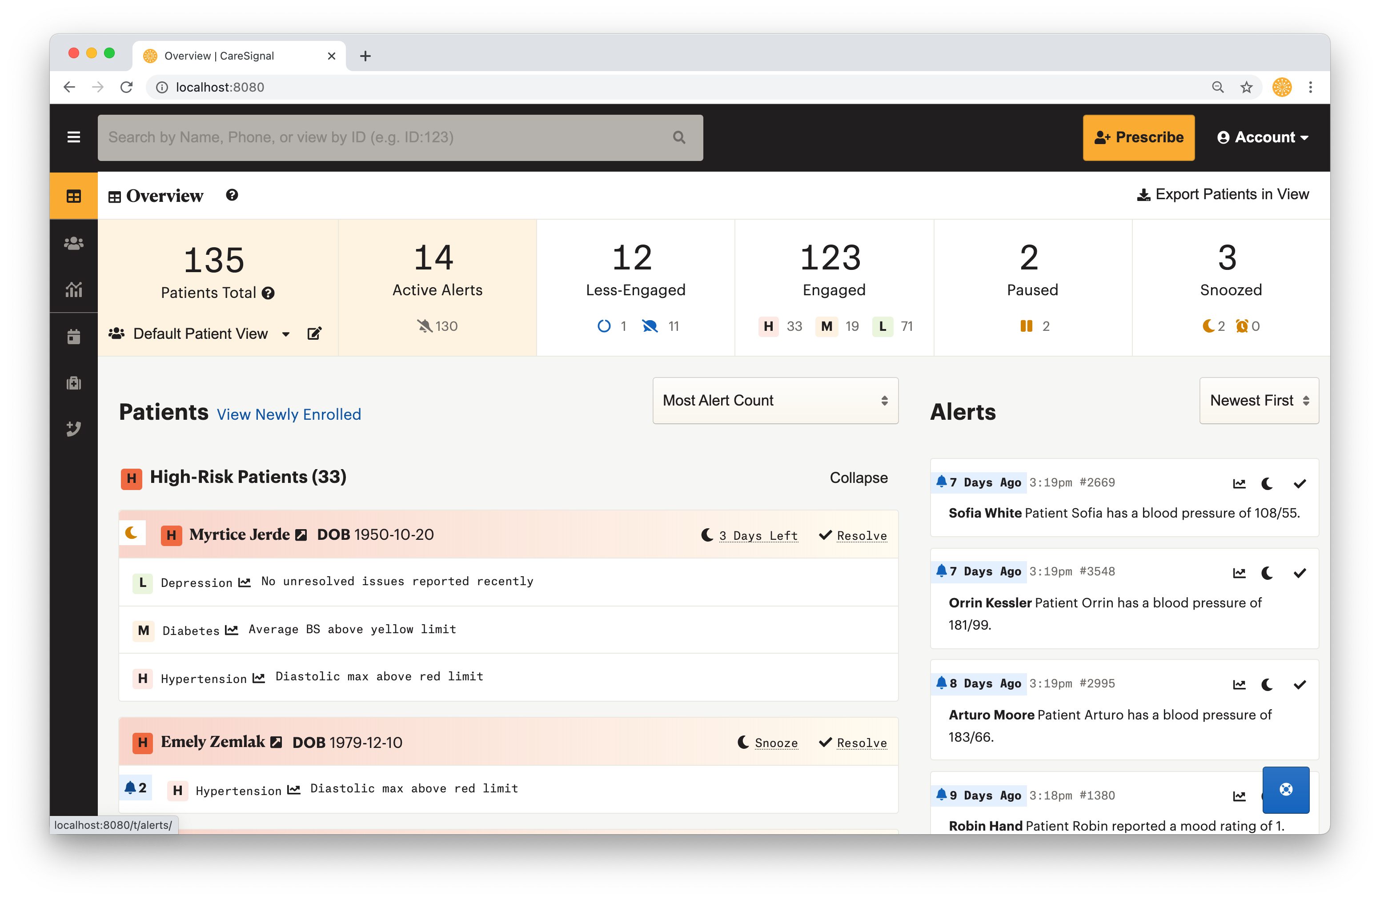Click help icon next to Patients Total
1380x900 pixels.
coord(268,293)
